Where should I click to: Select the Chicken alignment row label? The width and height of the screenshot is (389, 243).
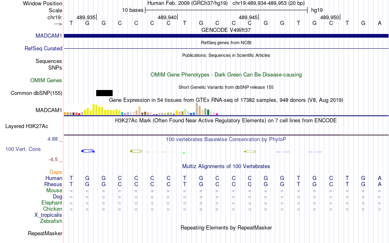point(52,209)
